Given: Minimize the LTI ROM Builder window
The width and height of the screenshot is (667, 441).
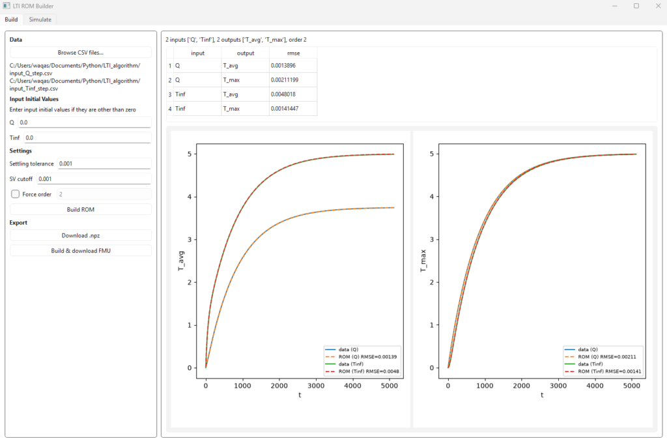Looking at the screenshot, I should pyautogui.click(x=615, y=6).
